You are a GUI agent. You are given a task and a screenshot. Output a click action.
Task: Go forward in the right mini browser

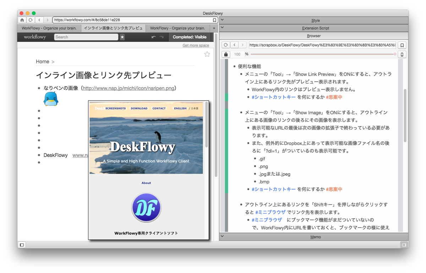(242, 45)
